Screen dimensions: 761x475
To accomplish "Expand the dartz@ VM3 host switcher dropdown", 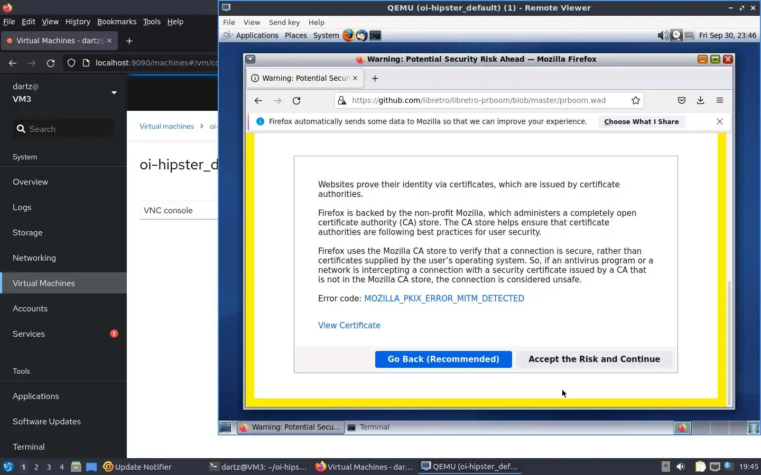I will (x=114, y=93).
